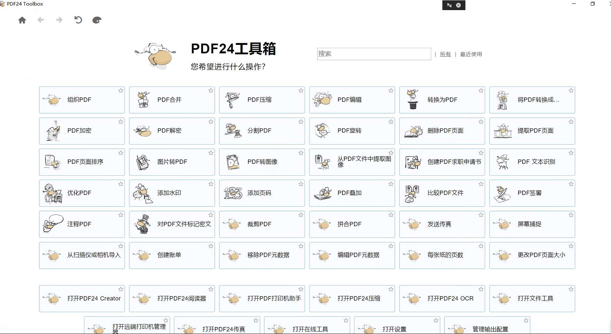This screenshot has height=334, width=611.
Task: Reload the page with the refresh icon
Action: (78, 20)
